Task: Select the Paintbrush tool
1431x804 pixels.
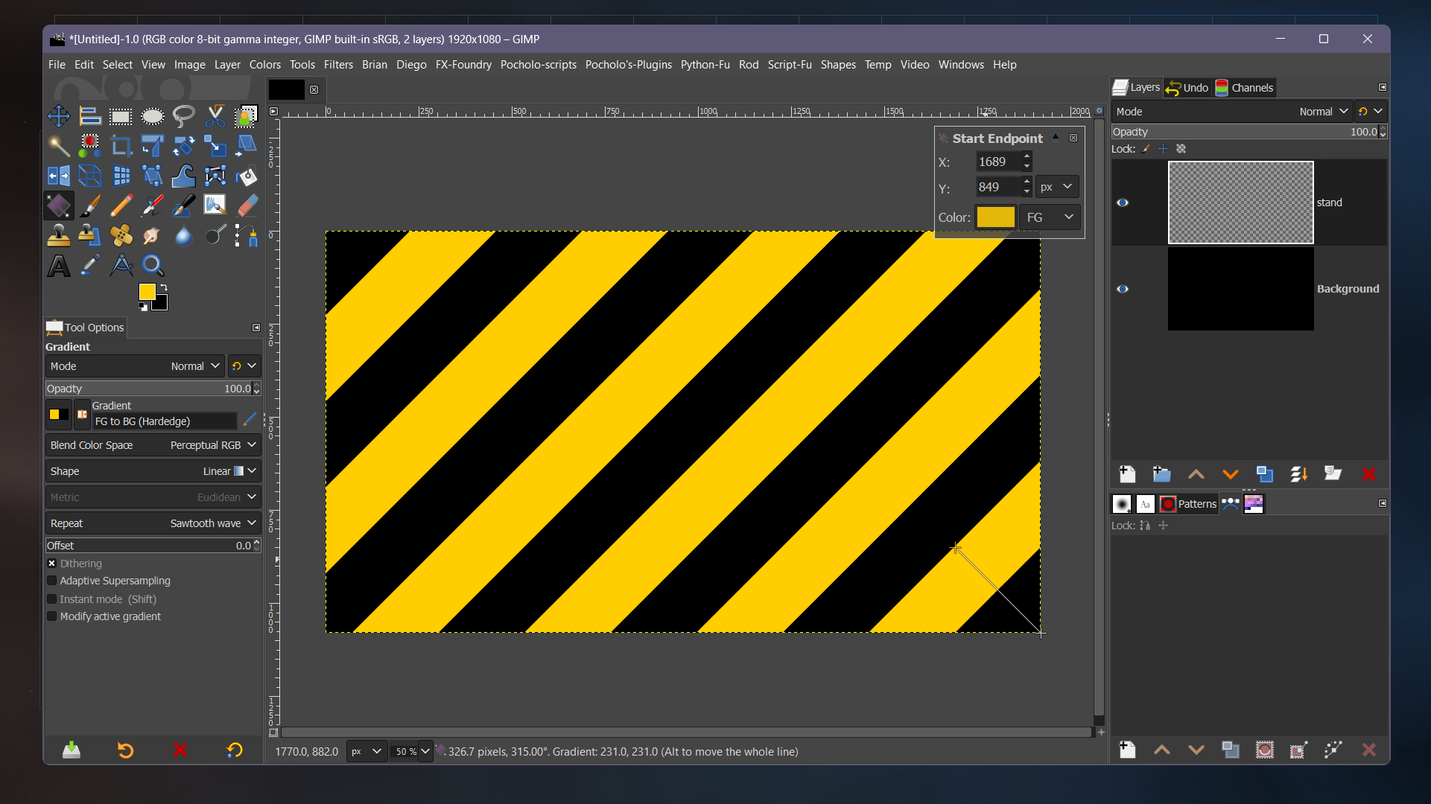Action: tap(90, 205)
